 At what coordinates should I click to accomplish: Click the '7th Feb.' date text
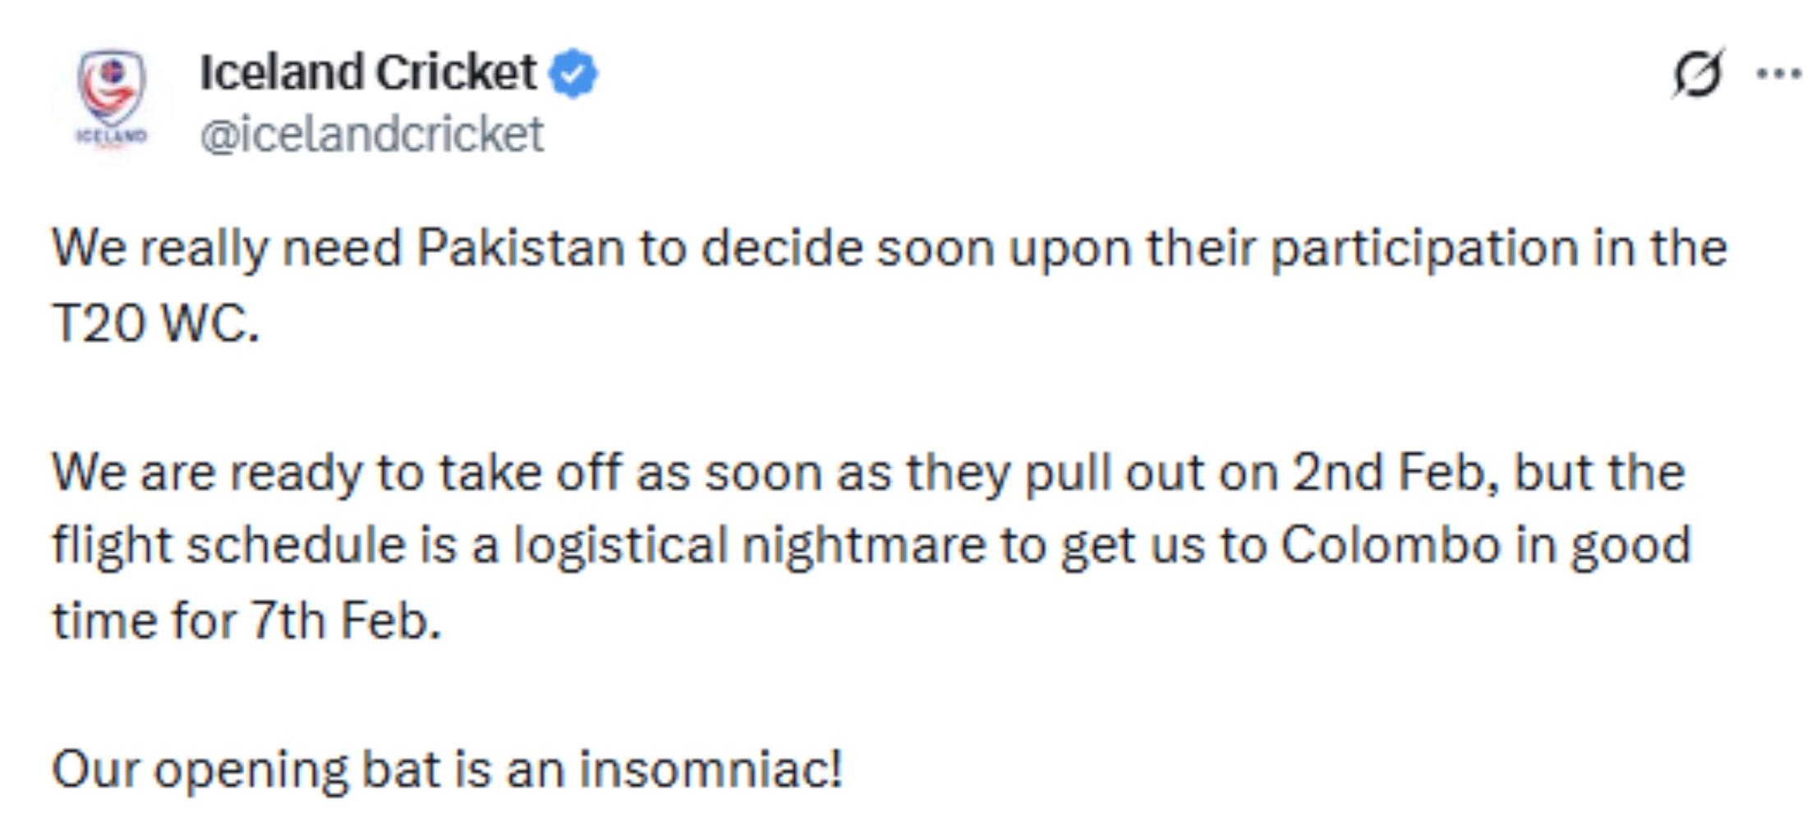coord(345,621)
